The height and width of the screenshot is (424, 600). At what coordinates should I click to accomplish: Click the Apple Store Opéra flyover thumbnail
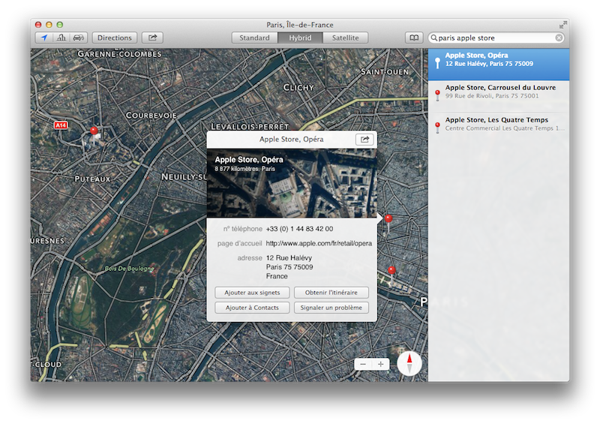pyautogui.click(x=292, y=183)
